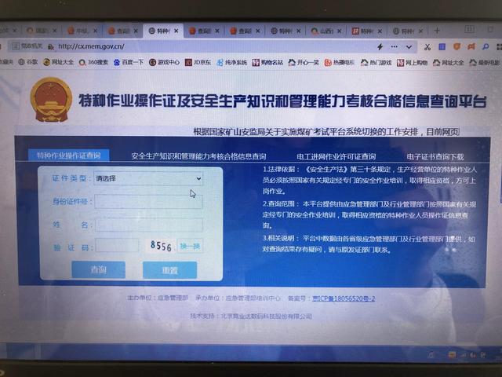Expand the address bar history chevron
Screen dimensions: 502x377
coord(409,47)
